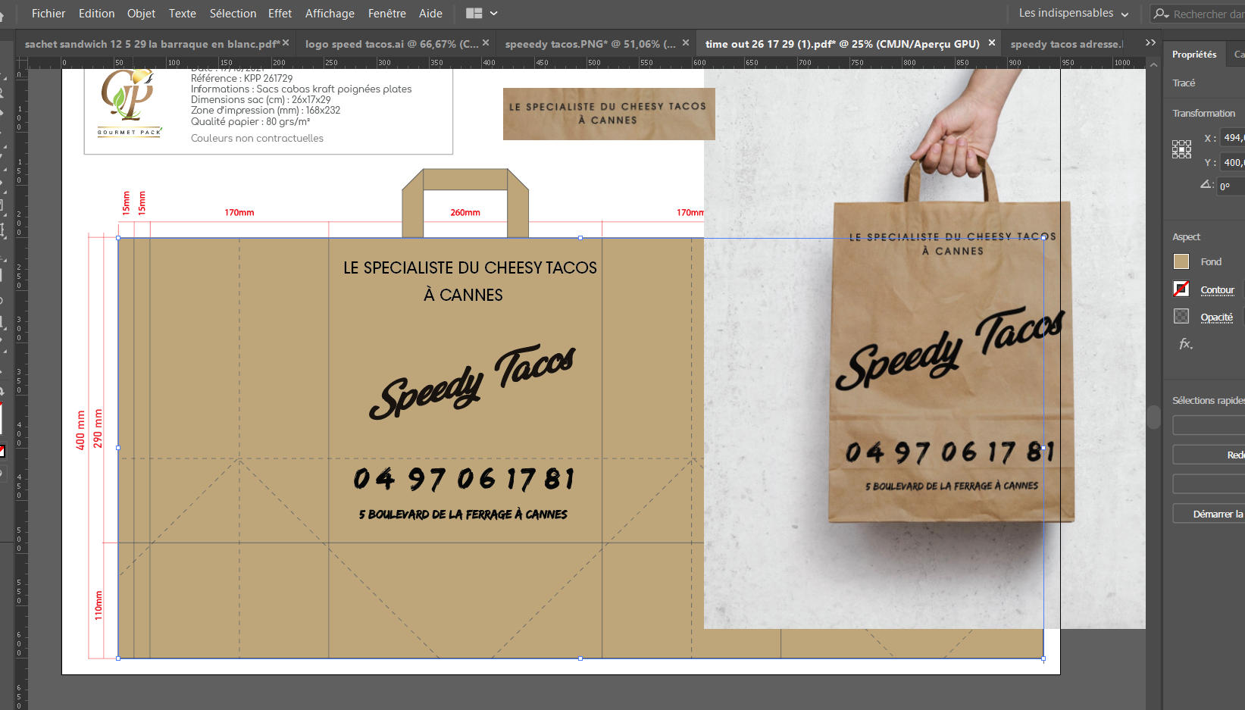
Task: Click the up arrow above the vertical scrollbar
Action: pyautogui.click(x=1153, y=64)
